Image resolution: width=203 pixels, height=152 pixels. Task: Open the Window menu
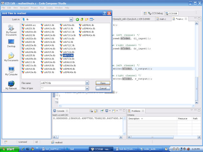tap(59, 8)
